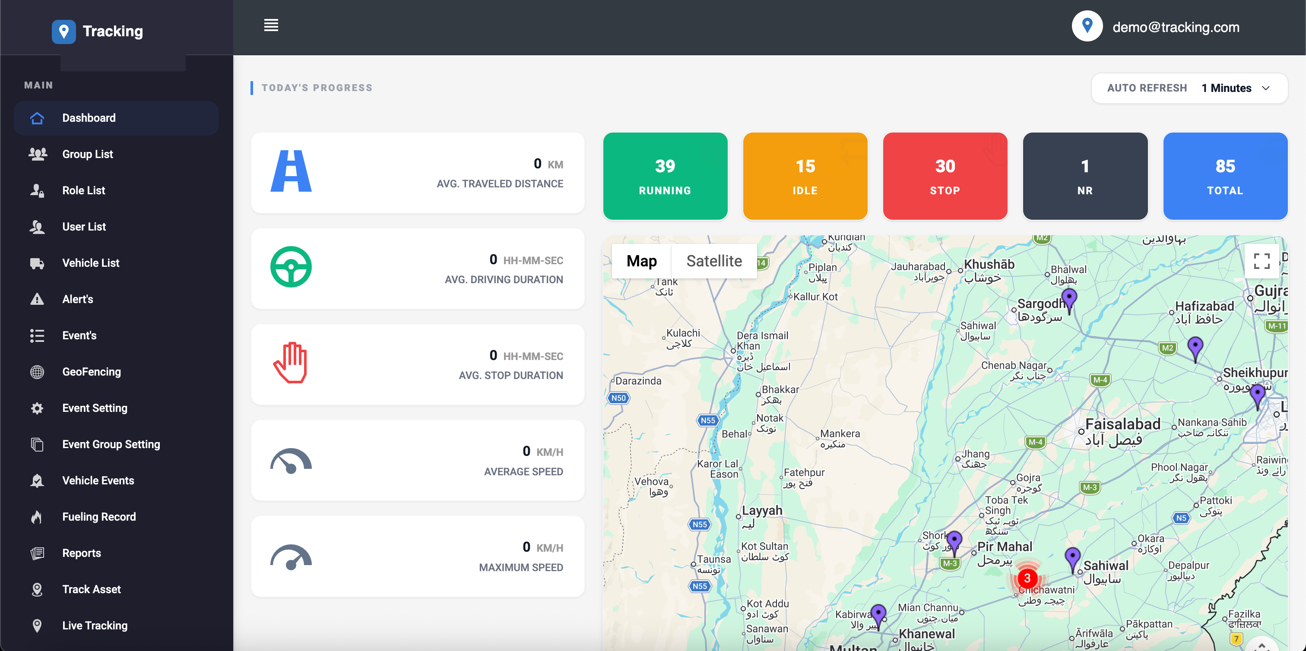Viewport: 1306px width, 651px height.
Task: Click the User List person icon
Action: 37,227
